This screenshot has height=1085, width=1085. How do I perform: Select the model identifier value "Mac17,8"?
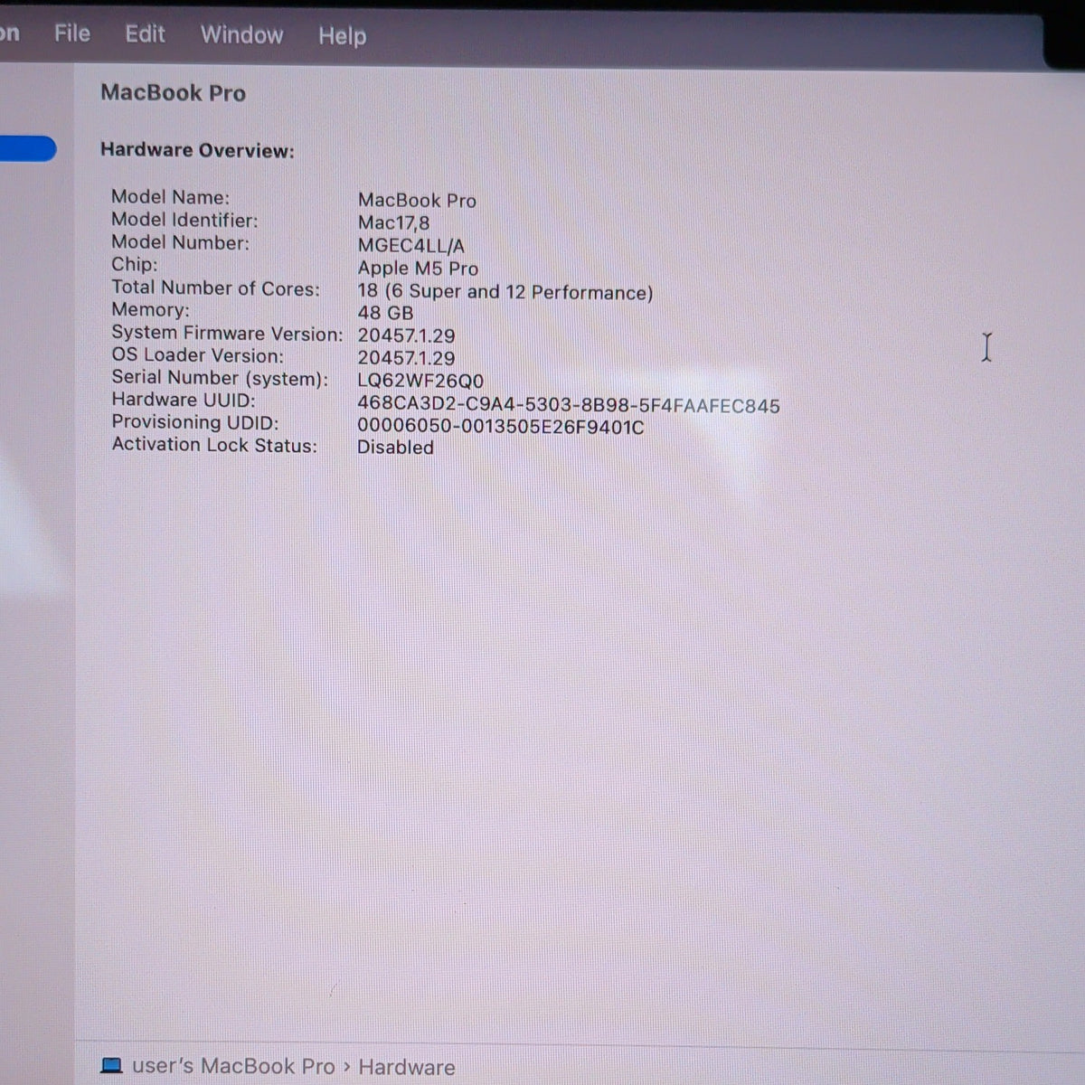(393, 222)
